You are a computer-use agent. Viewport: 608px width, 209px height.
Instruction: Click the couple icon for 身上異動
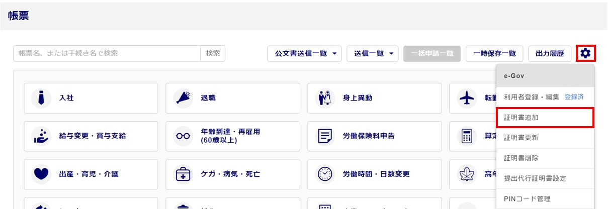click(325, 98)
